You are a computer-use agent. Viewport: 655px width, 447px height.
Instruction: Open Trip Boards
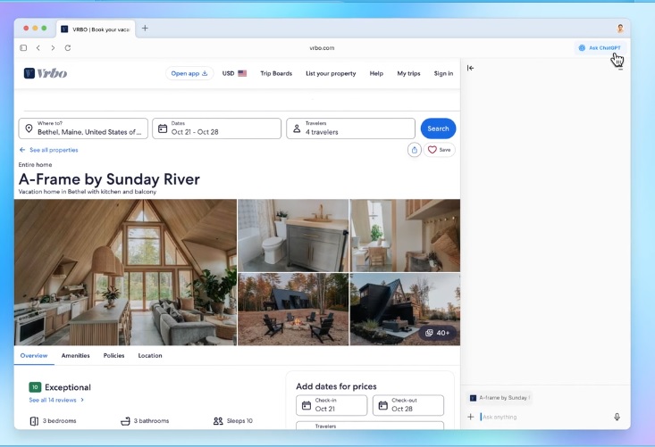276,73
